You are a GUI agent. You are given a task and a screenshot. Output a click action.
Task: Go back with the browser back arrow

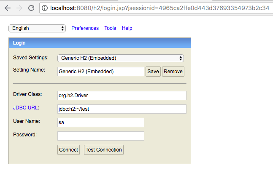pos(8,8)
